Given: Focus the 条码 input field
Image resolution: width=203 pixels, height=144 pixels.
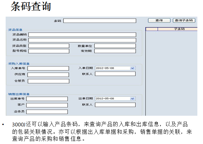Looking at the screenshot, I should (x=100, y=21).
